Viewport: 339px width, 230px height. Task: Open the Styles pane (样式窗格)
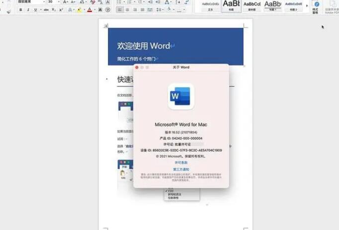pos(316,7)
